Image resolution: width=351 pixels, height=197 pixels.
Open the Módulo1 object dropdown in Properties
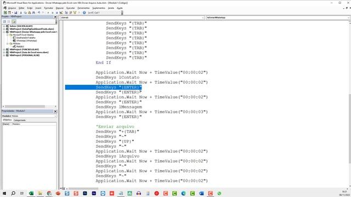tap(55, 116)
